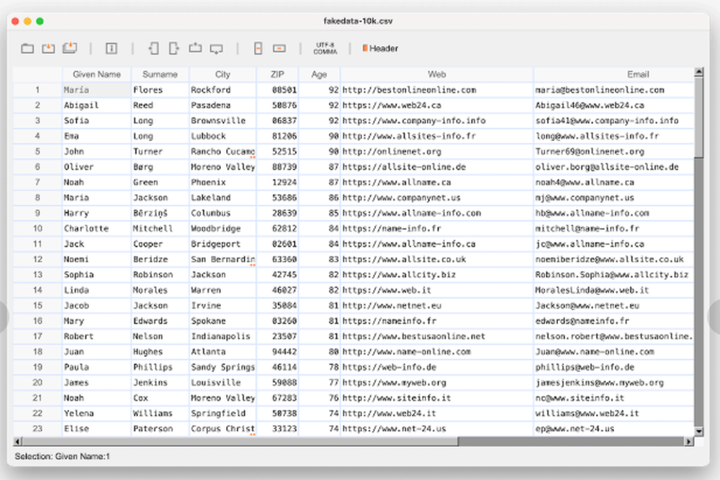
Task: Select the cell "Charlotte"
Action: [97, 229]
